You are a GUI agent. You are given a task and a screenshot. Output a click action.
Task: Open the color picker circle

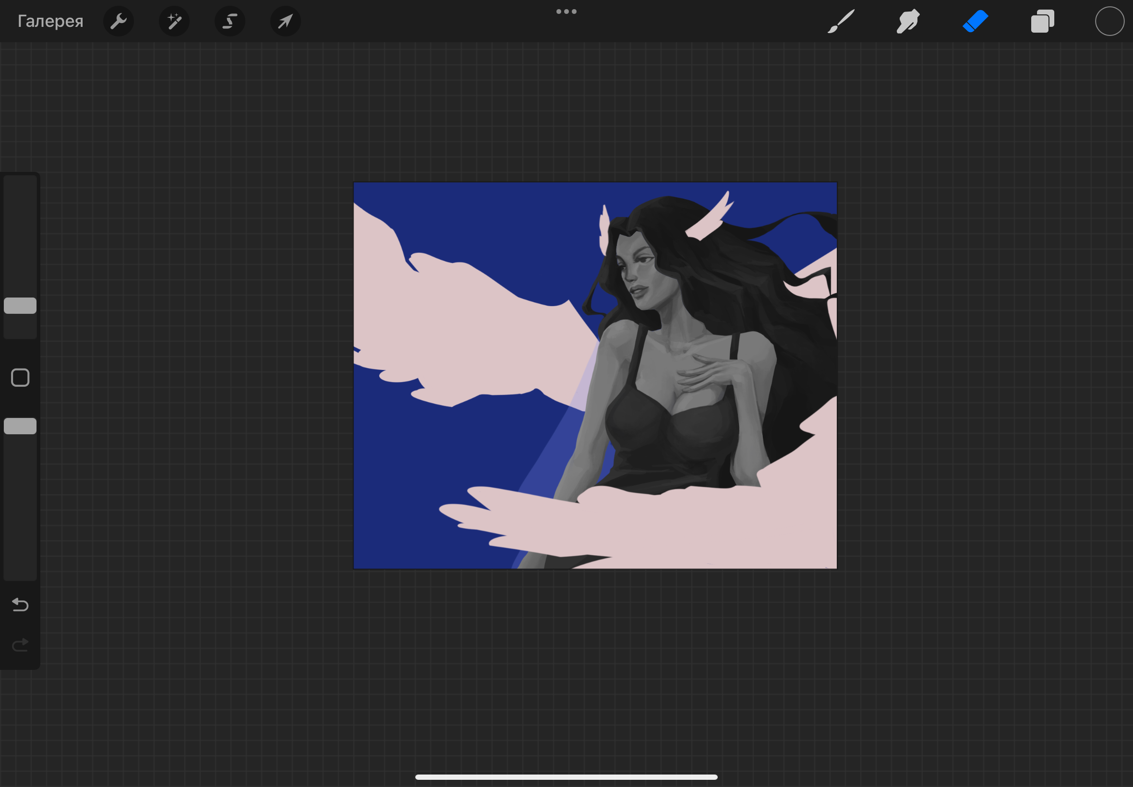click(x=1109, y=21)
